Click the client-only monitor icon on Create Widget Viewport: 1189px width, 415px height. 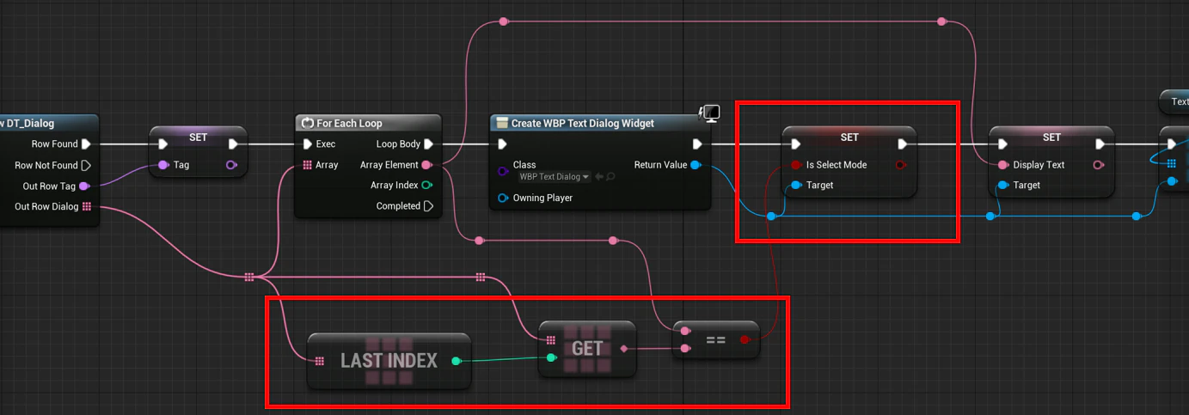709,113
